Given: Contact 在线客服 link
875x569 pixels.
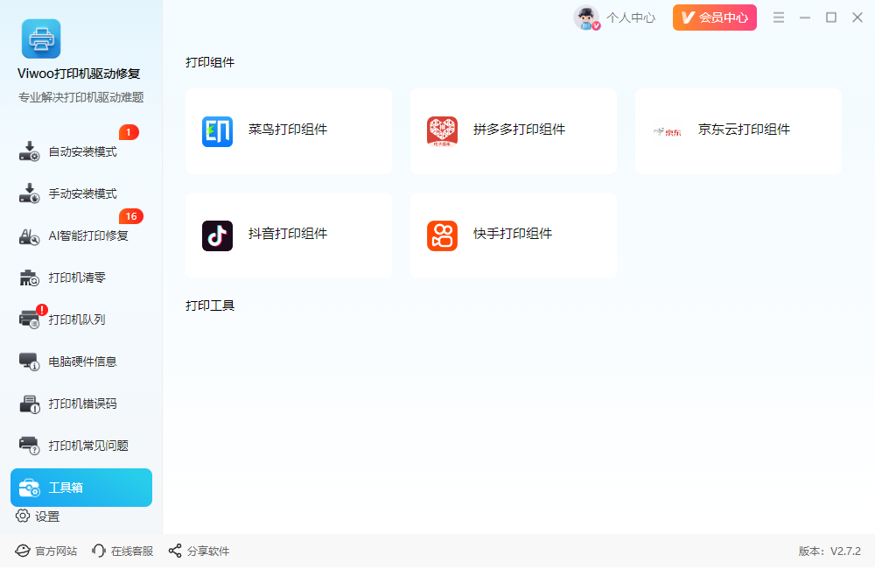Looking at the screenshot, I should pos(132,551).
